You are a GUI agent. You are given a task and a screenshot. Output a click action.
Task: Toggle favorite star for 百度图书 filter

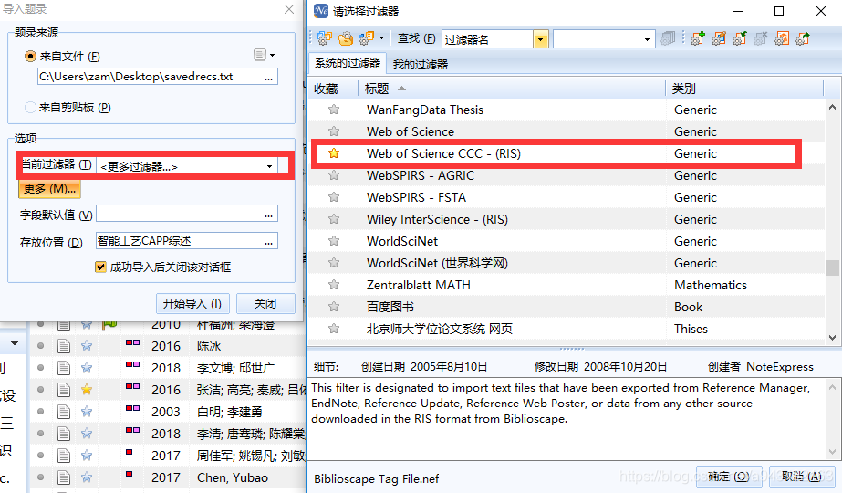(334, 307)
